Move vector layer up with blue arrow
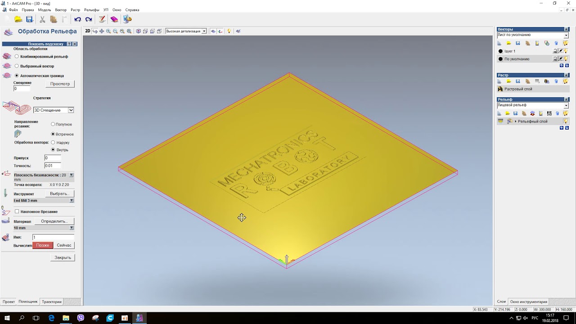 pos(562,66)
